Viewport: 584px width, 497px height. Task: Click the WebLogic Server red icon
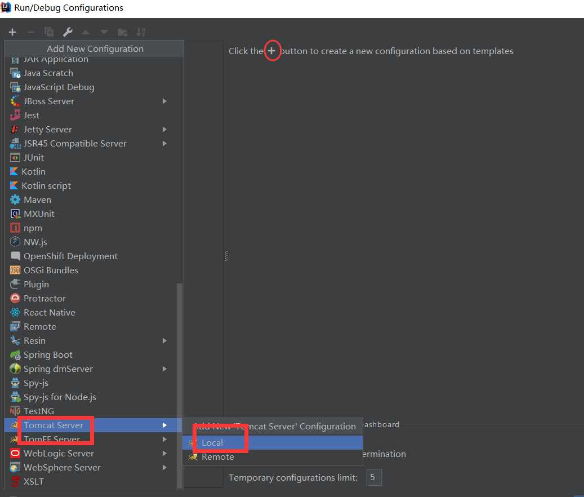[x=15, y=454]
